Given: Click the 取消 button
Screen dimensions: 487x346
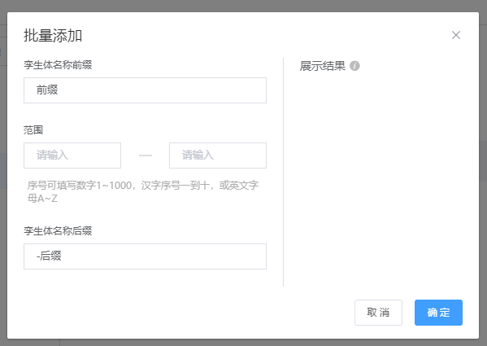Looking at the screenshot, I should point(378,313).
